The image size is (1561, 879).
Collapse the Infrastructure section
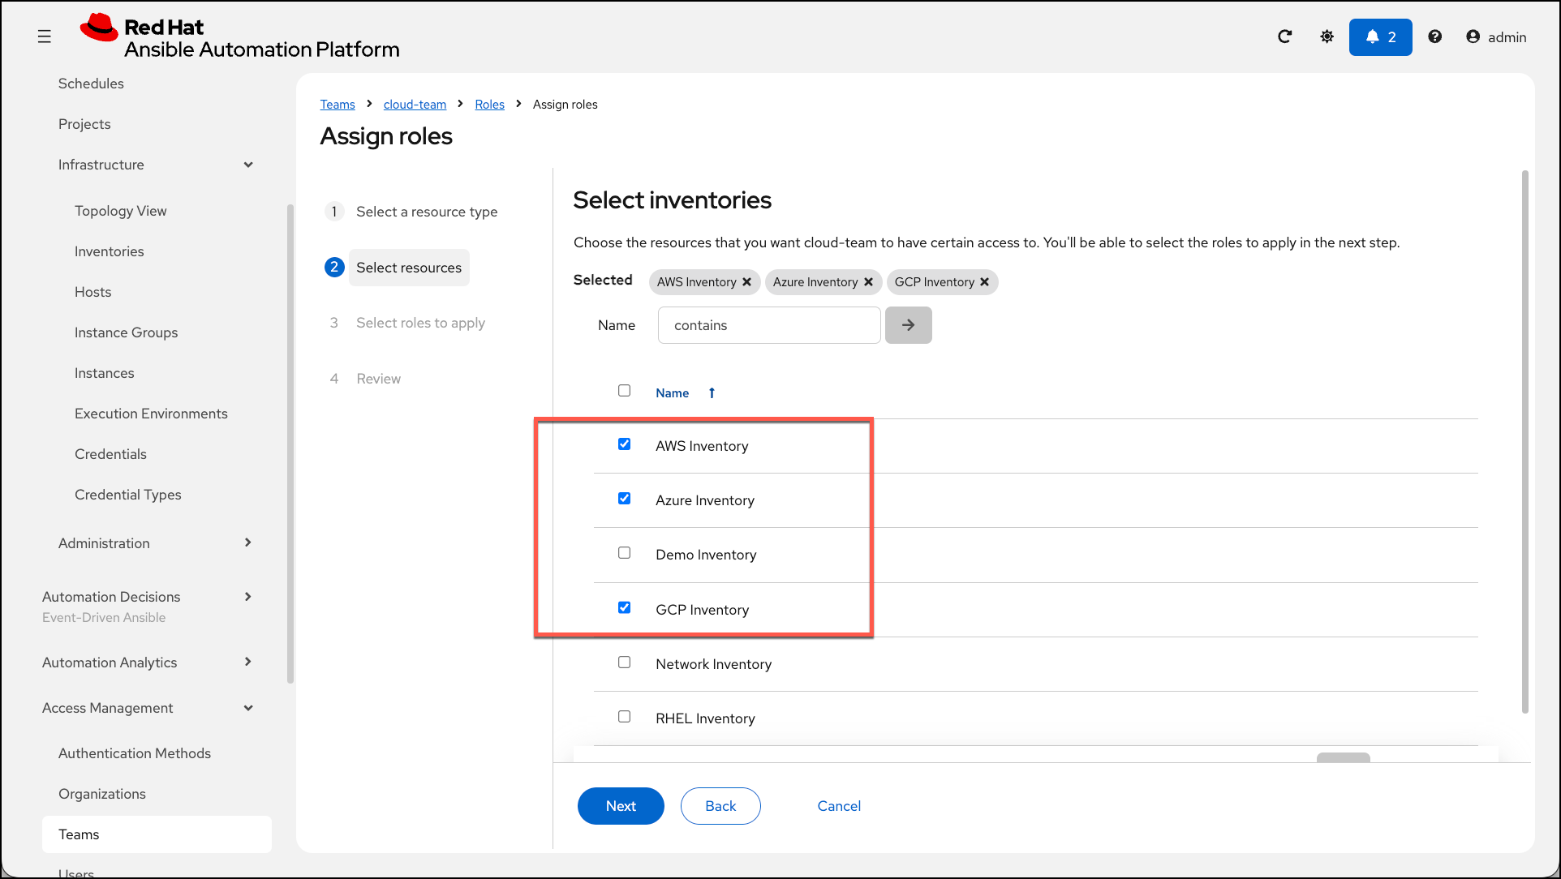click(248, 165)
